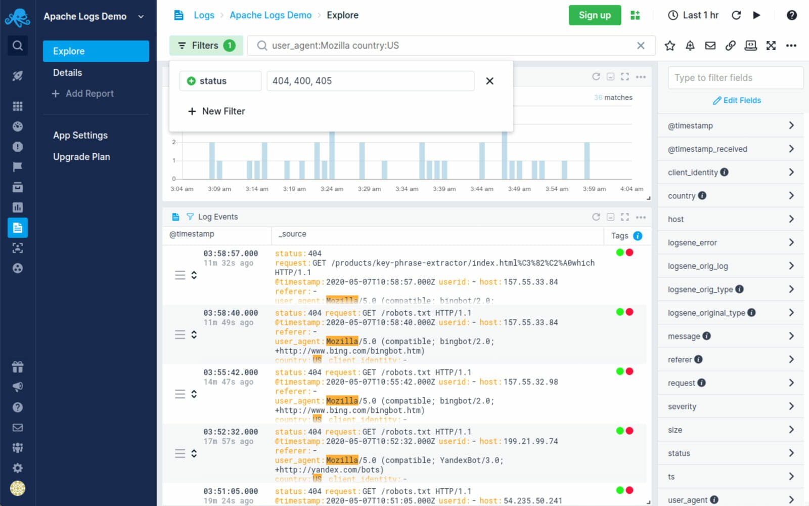Click the fullscreen expand arrows icon in toolbar
This screenshot has height=506, width=809.
pos(771,46)
